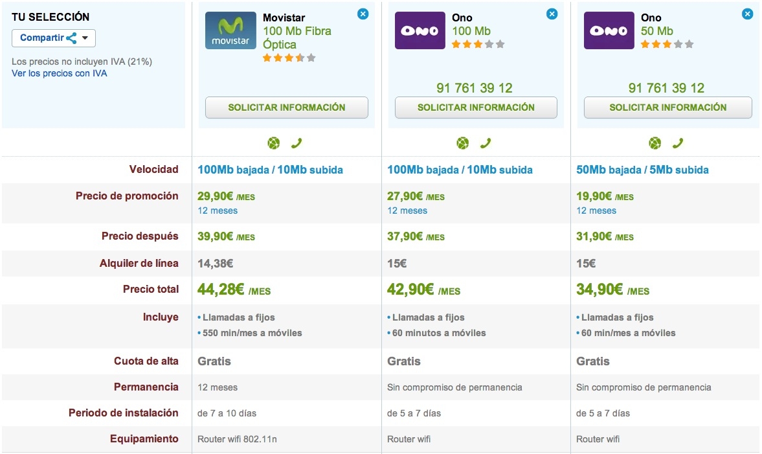This screenshot has width=762, height=454.
Task: Click total price 44,28€ /MES
Action: [234, 289]
